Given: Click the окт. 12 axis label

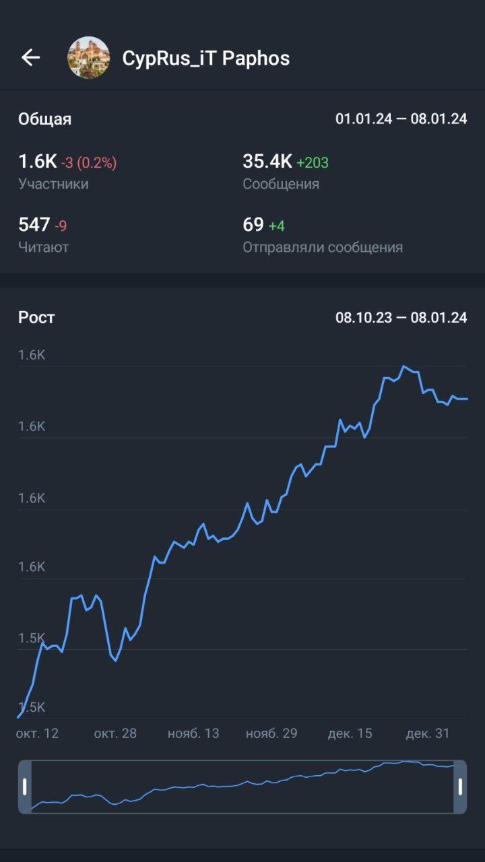Looking at the screenshot, I should pos(38,733).
